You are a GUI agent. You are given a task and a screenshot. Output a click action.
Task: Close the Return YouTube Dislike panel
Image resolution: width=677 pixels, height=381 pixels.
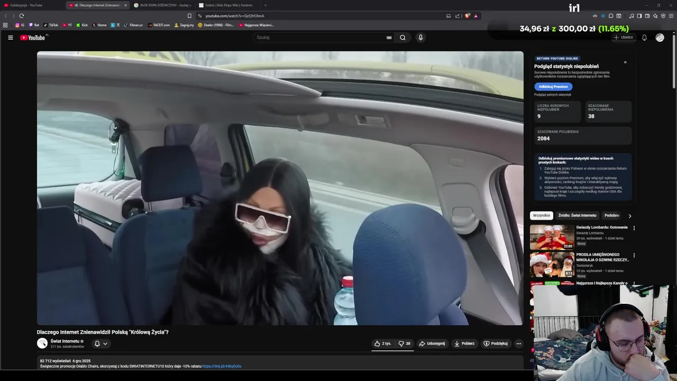625,62
